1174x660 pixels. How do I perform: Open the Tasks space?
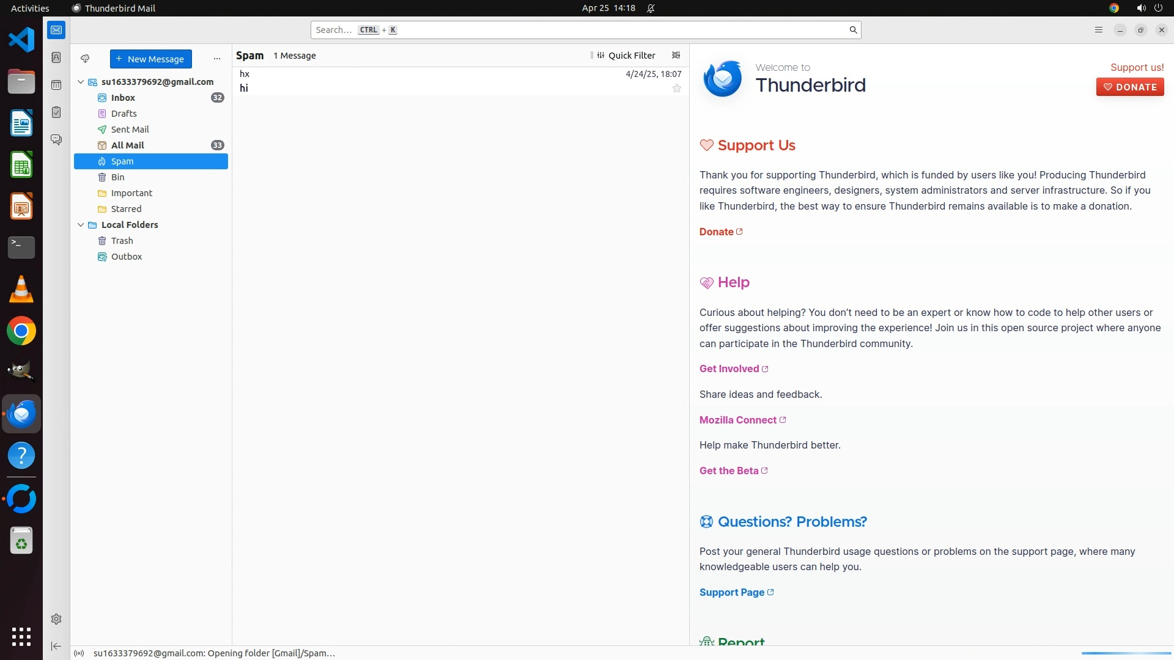[56, 112]
